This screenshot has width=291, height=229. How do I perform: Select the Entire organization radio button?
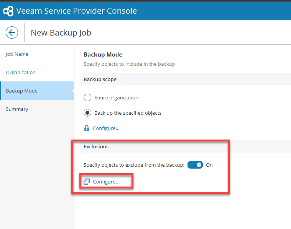pos(87,97)
